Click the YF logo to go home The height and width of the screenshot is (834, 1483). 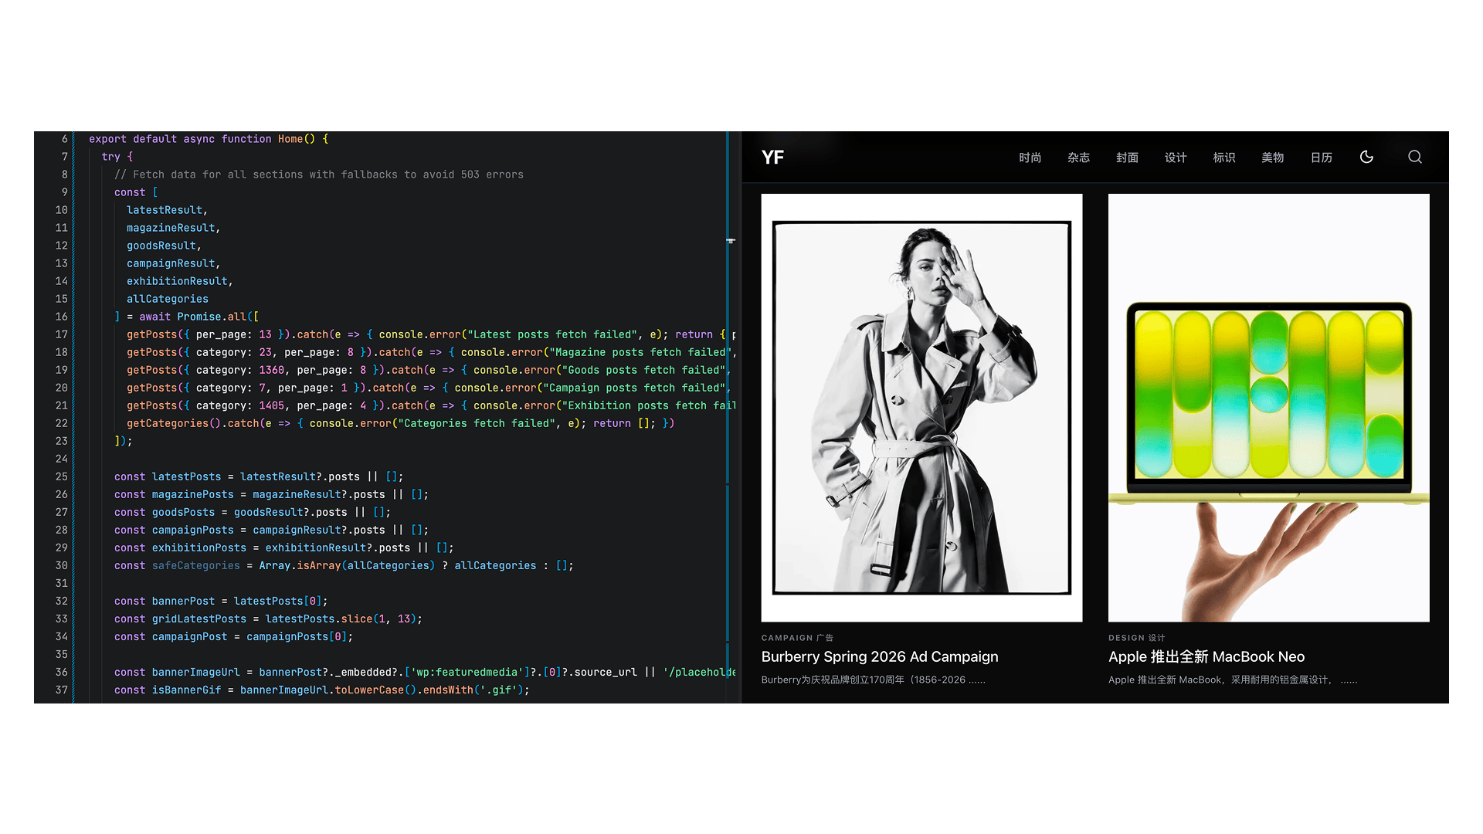pos(772,157)
